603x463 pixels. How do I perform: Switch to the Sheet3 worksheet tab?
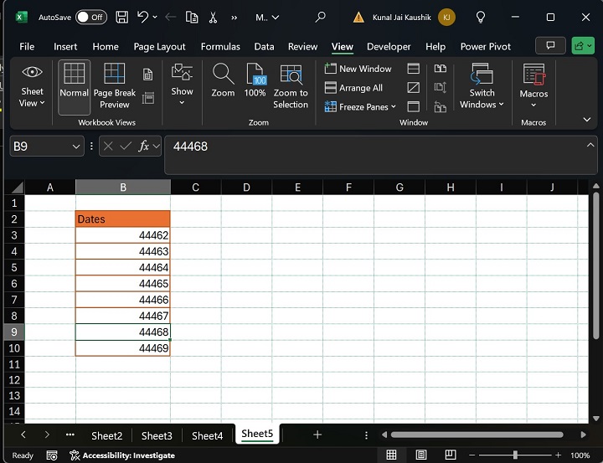coord(157,435)
